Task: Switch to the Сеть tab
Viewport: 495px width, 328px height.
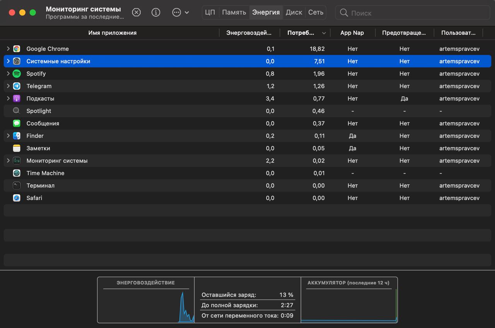Action: point(316,12)
